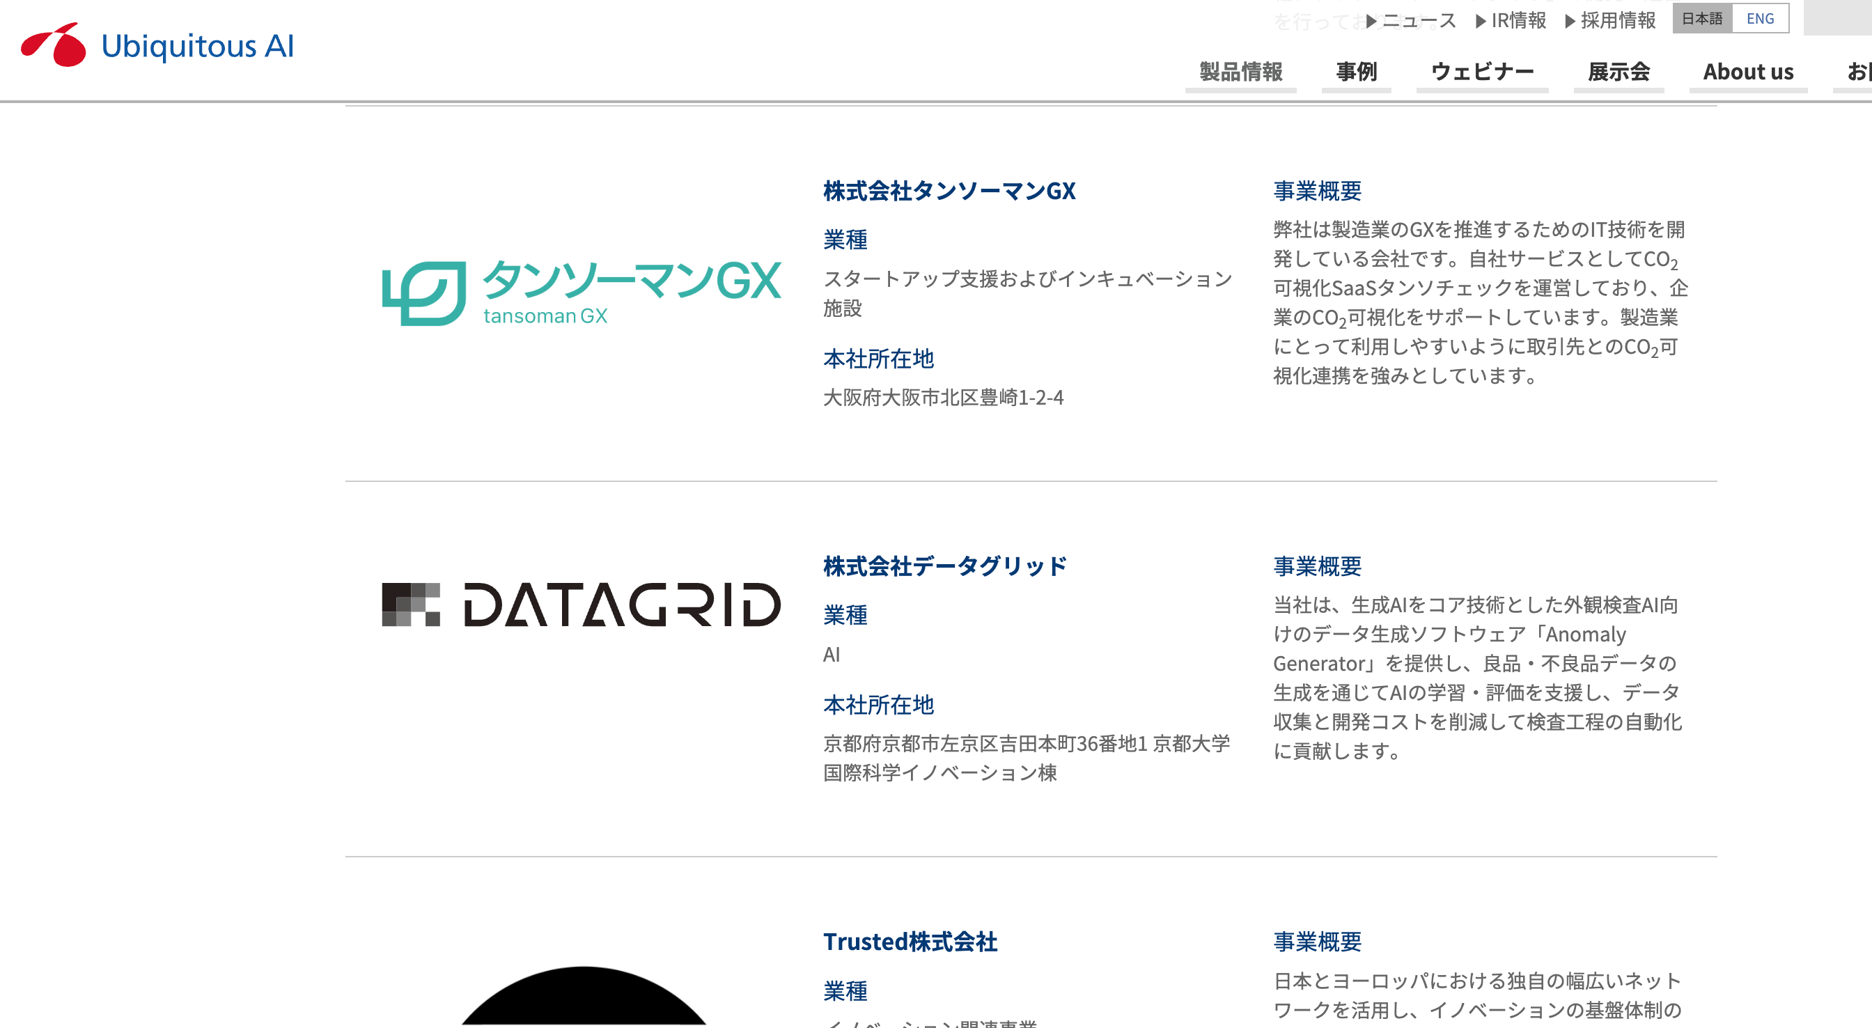Click the arrow icon before ニュース

(1371, 21)
